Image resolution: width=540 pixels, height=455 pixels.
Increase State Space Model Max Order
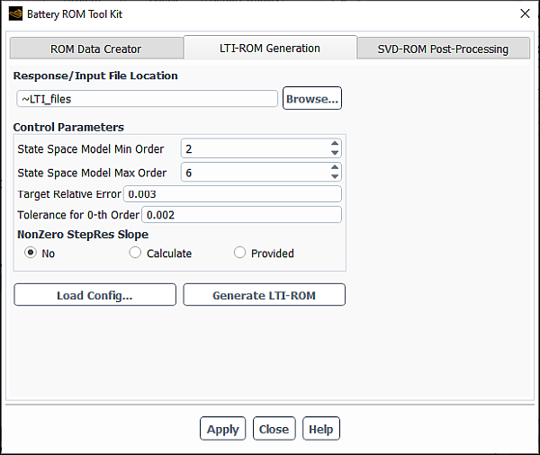coord(335,167)
